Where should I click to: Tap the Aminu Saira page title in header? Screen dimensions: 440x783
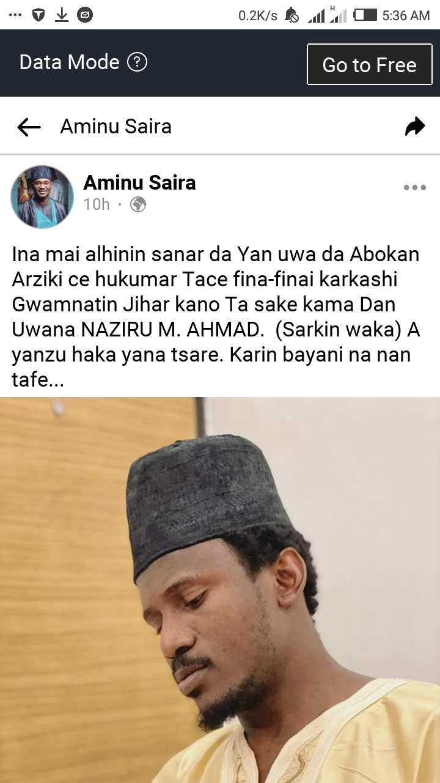point(116,127)
